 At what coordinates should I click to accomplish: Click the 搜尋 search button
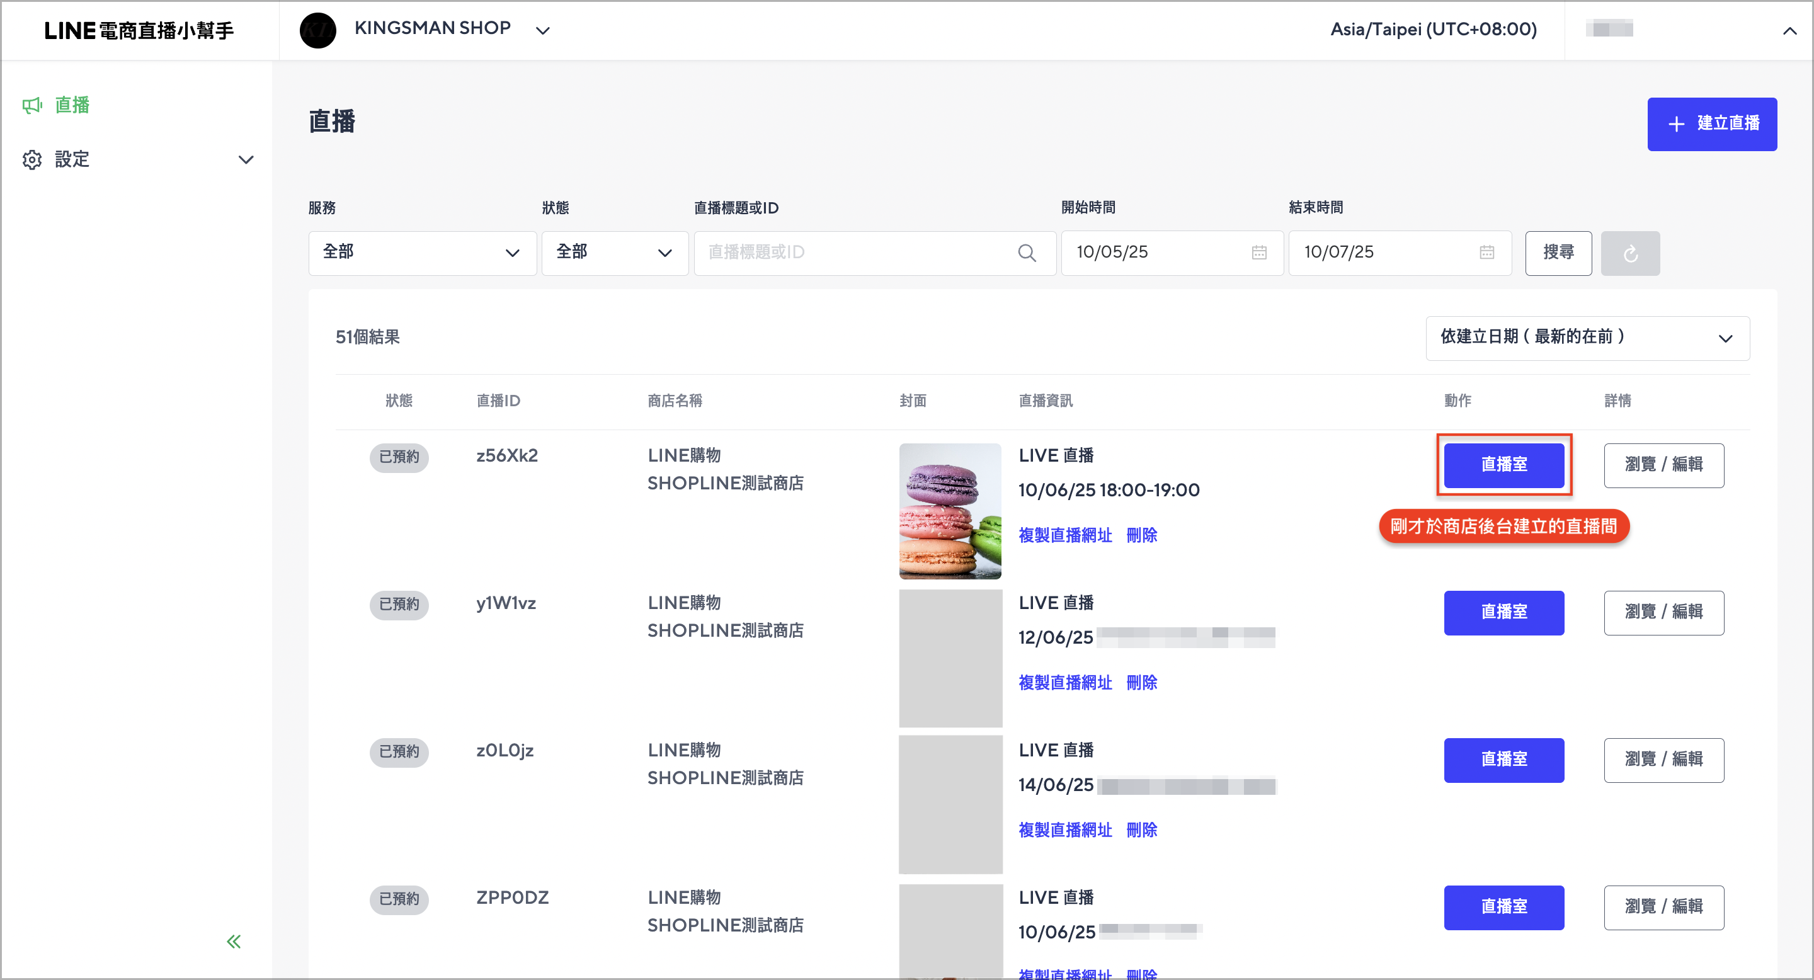tap(1558, 253)
